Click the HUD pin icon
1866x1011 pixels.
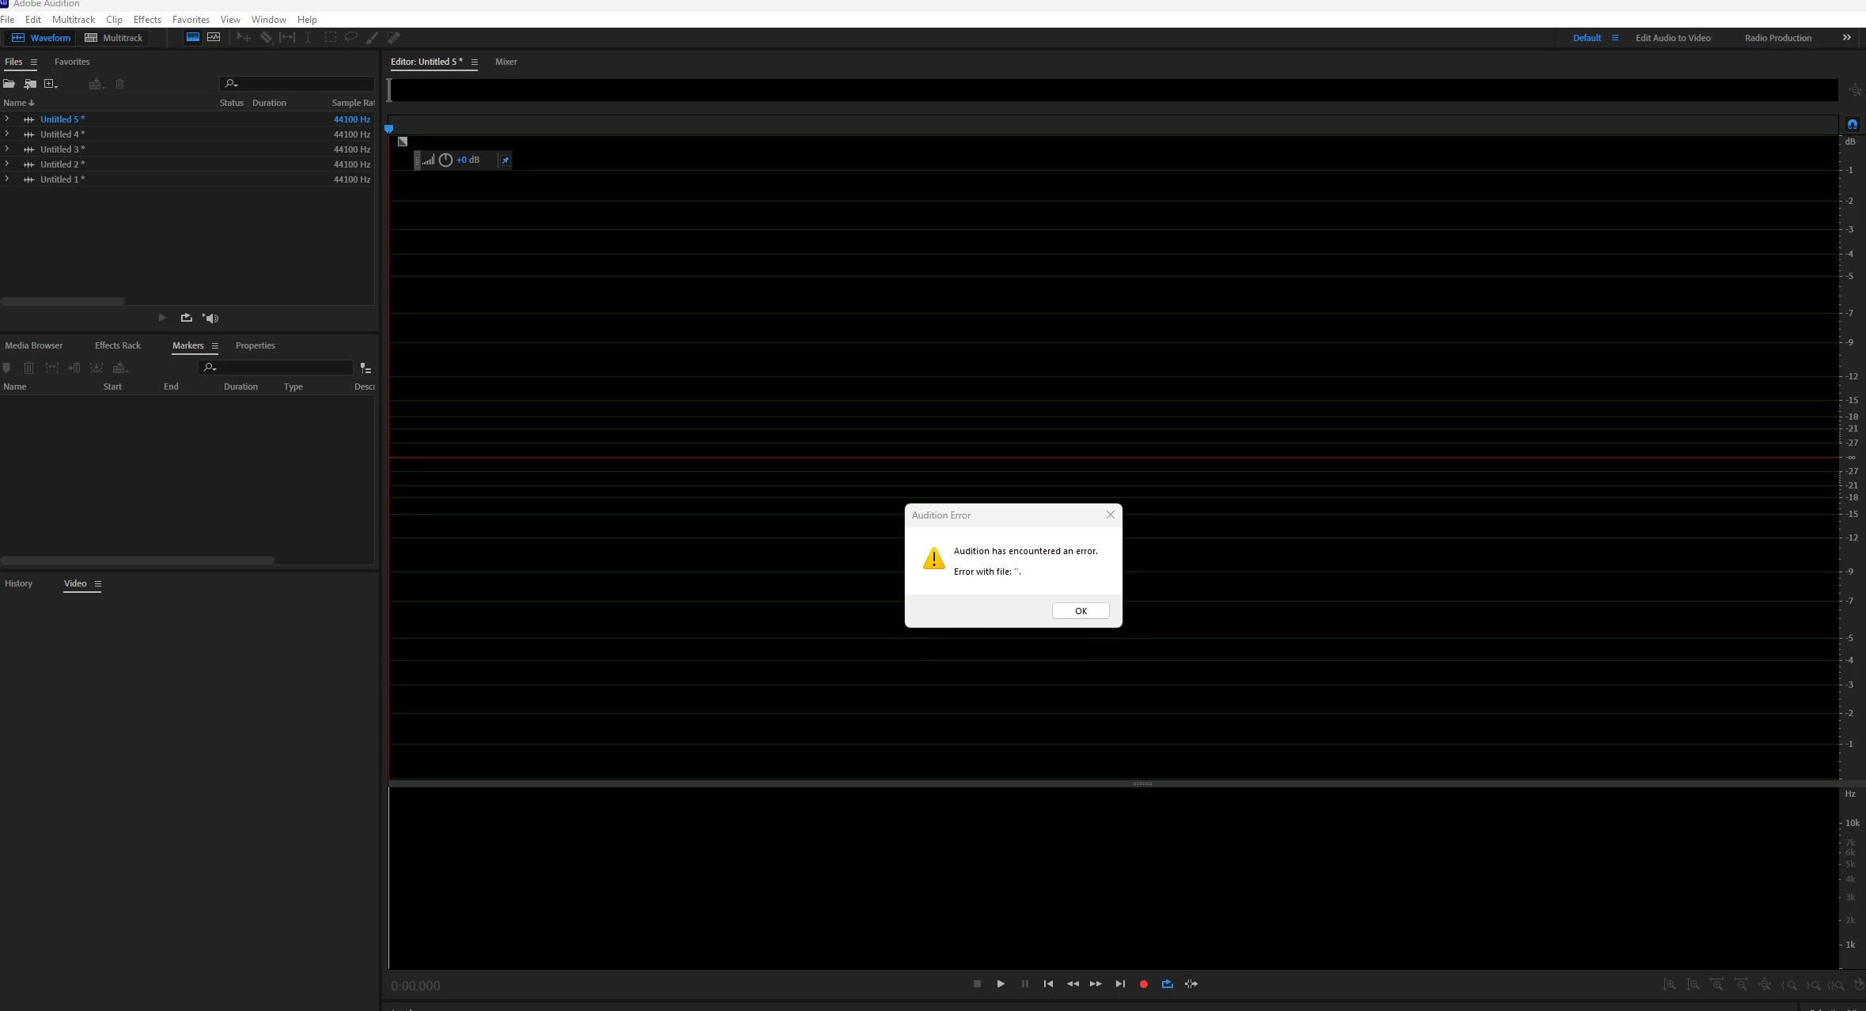point(505,160)
